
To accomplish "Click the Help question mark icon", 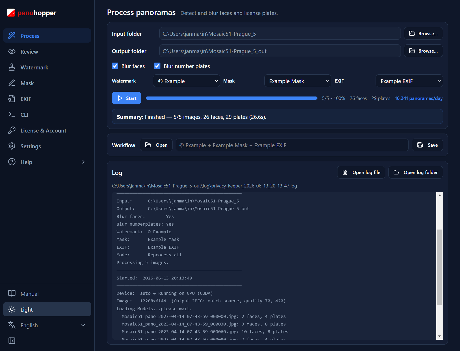I will click(12, 162).
